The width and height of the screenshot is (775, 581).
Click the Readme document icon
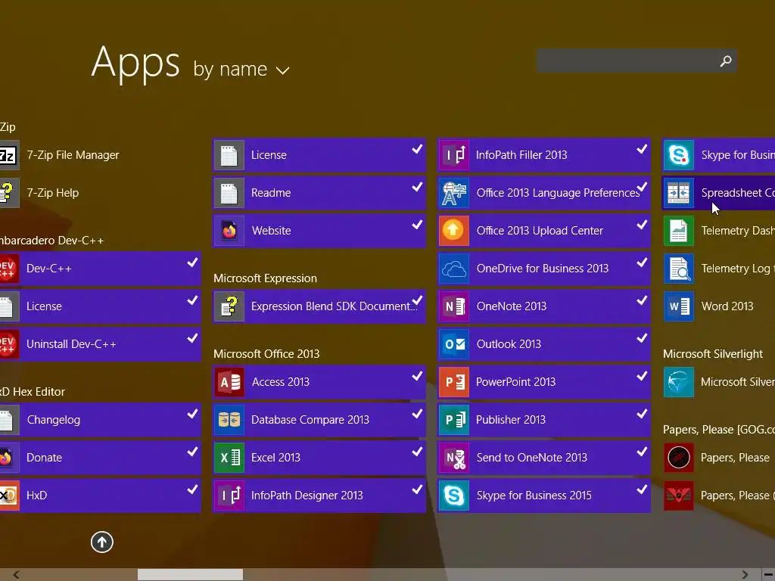coord(229,193)
